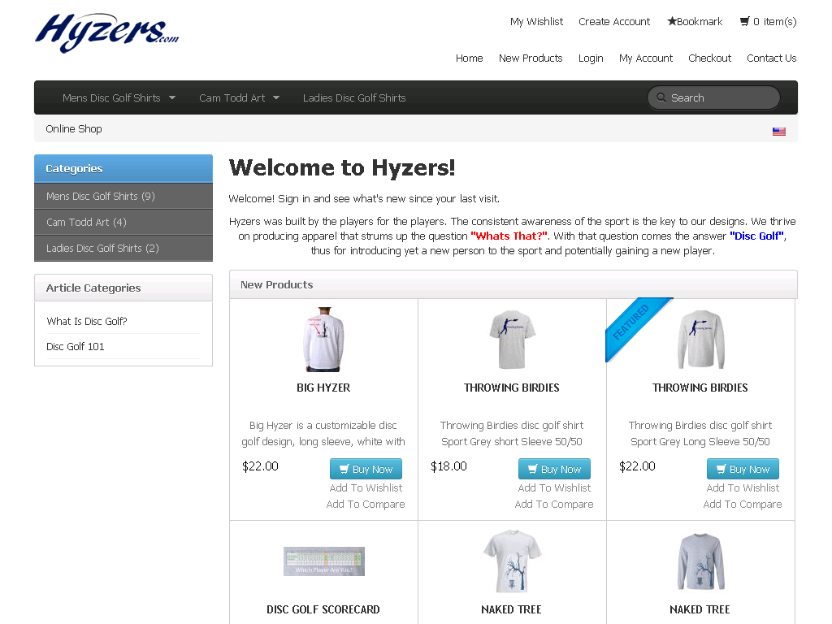Open New Products page in top menu
Viewport: 832px width, 624px height.
pyautogui.click(x=531, y=58)
